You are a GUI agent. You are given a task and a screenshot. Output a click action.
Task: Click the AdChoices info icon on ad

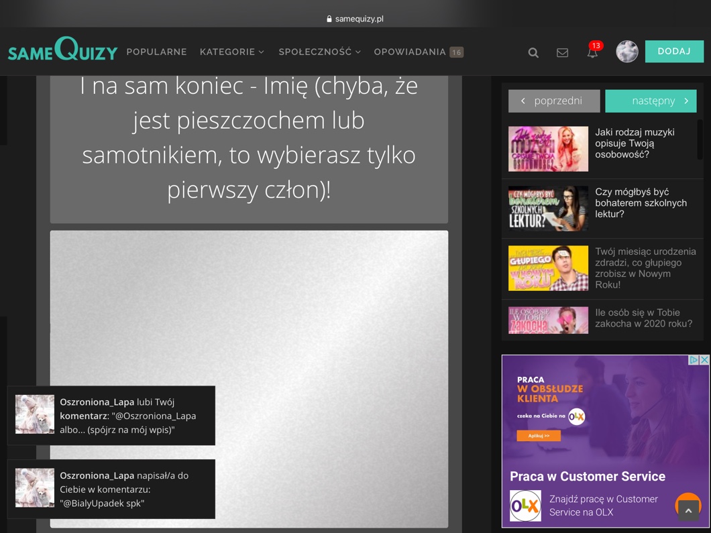click(695, 360)
